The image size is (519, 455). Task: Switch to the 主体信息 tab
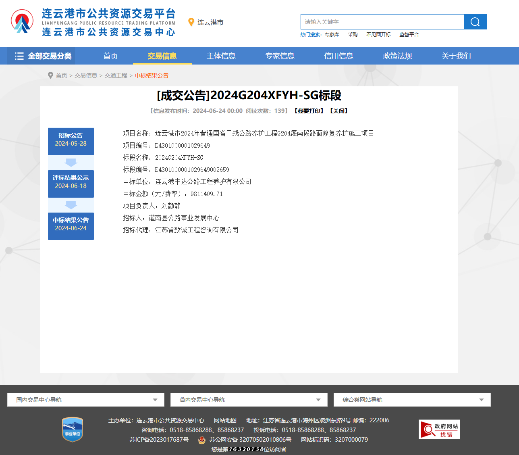(221, 56)
